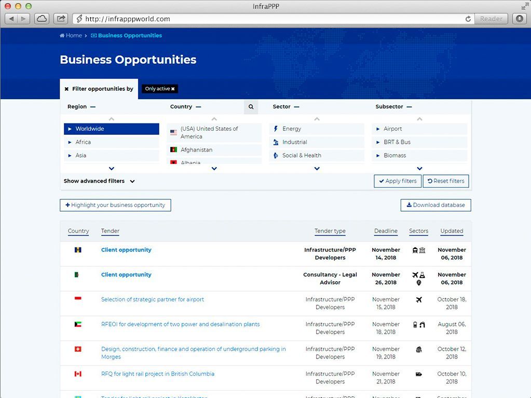The height and width of the screenshot is (398, 531).
Task: Collapse the Subsector filter column
Action: pyautogui.click(x=409, y=107)
